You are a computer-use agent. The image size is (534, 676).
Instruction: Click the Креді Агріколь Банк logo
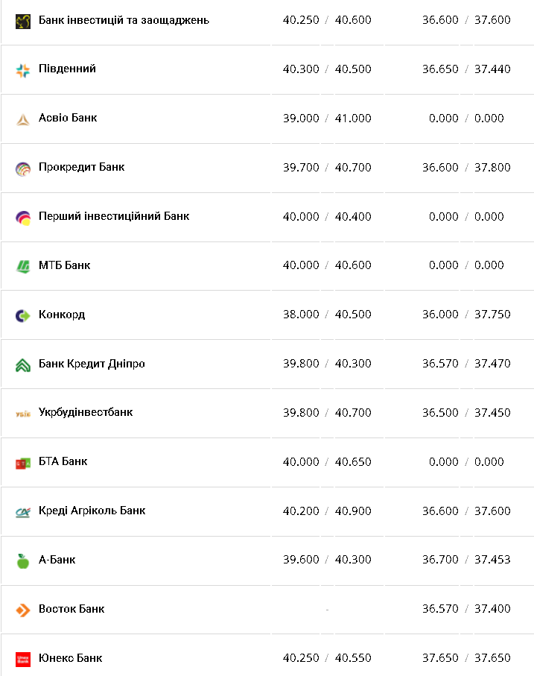pos(23,512)
